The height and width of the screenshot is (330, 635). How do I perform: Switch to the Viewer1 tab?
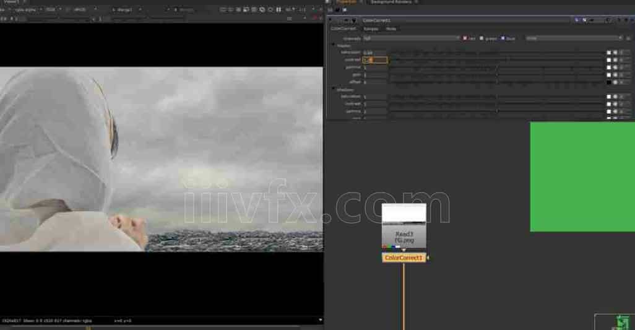(11, 2)
